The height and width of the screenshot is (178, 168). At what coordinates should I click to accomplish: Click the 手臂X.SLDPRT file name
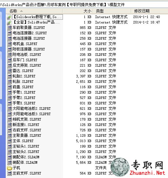coord(24,103)
